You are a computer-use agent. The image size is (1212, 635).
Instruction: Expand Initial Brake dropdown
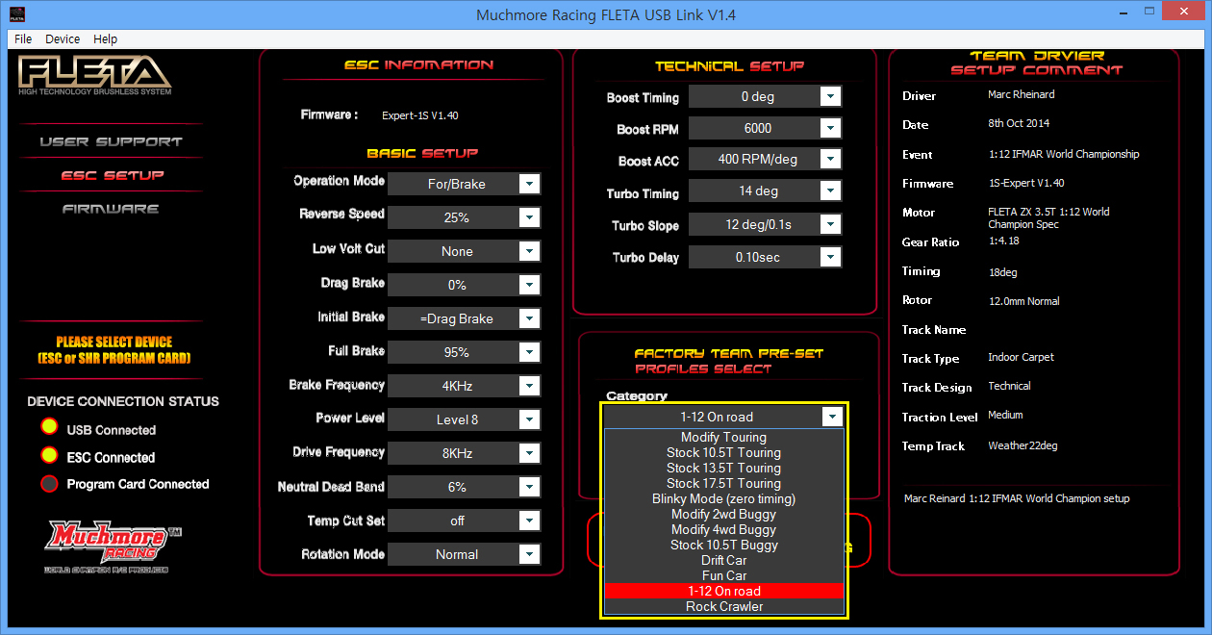pos(529,318)
